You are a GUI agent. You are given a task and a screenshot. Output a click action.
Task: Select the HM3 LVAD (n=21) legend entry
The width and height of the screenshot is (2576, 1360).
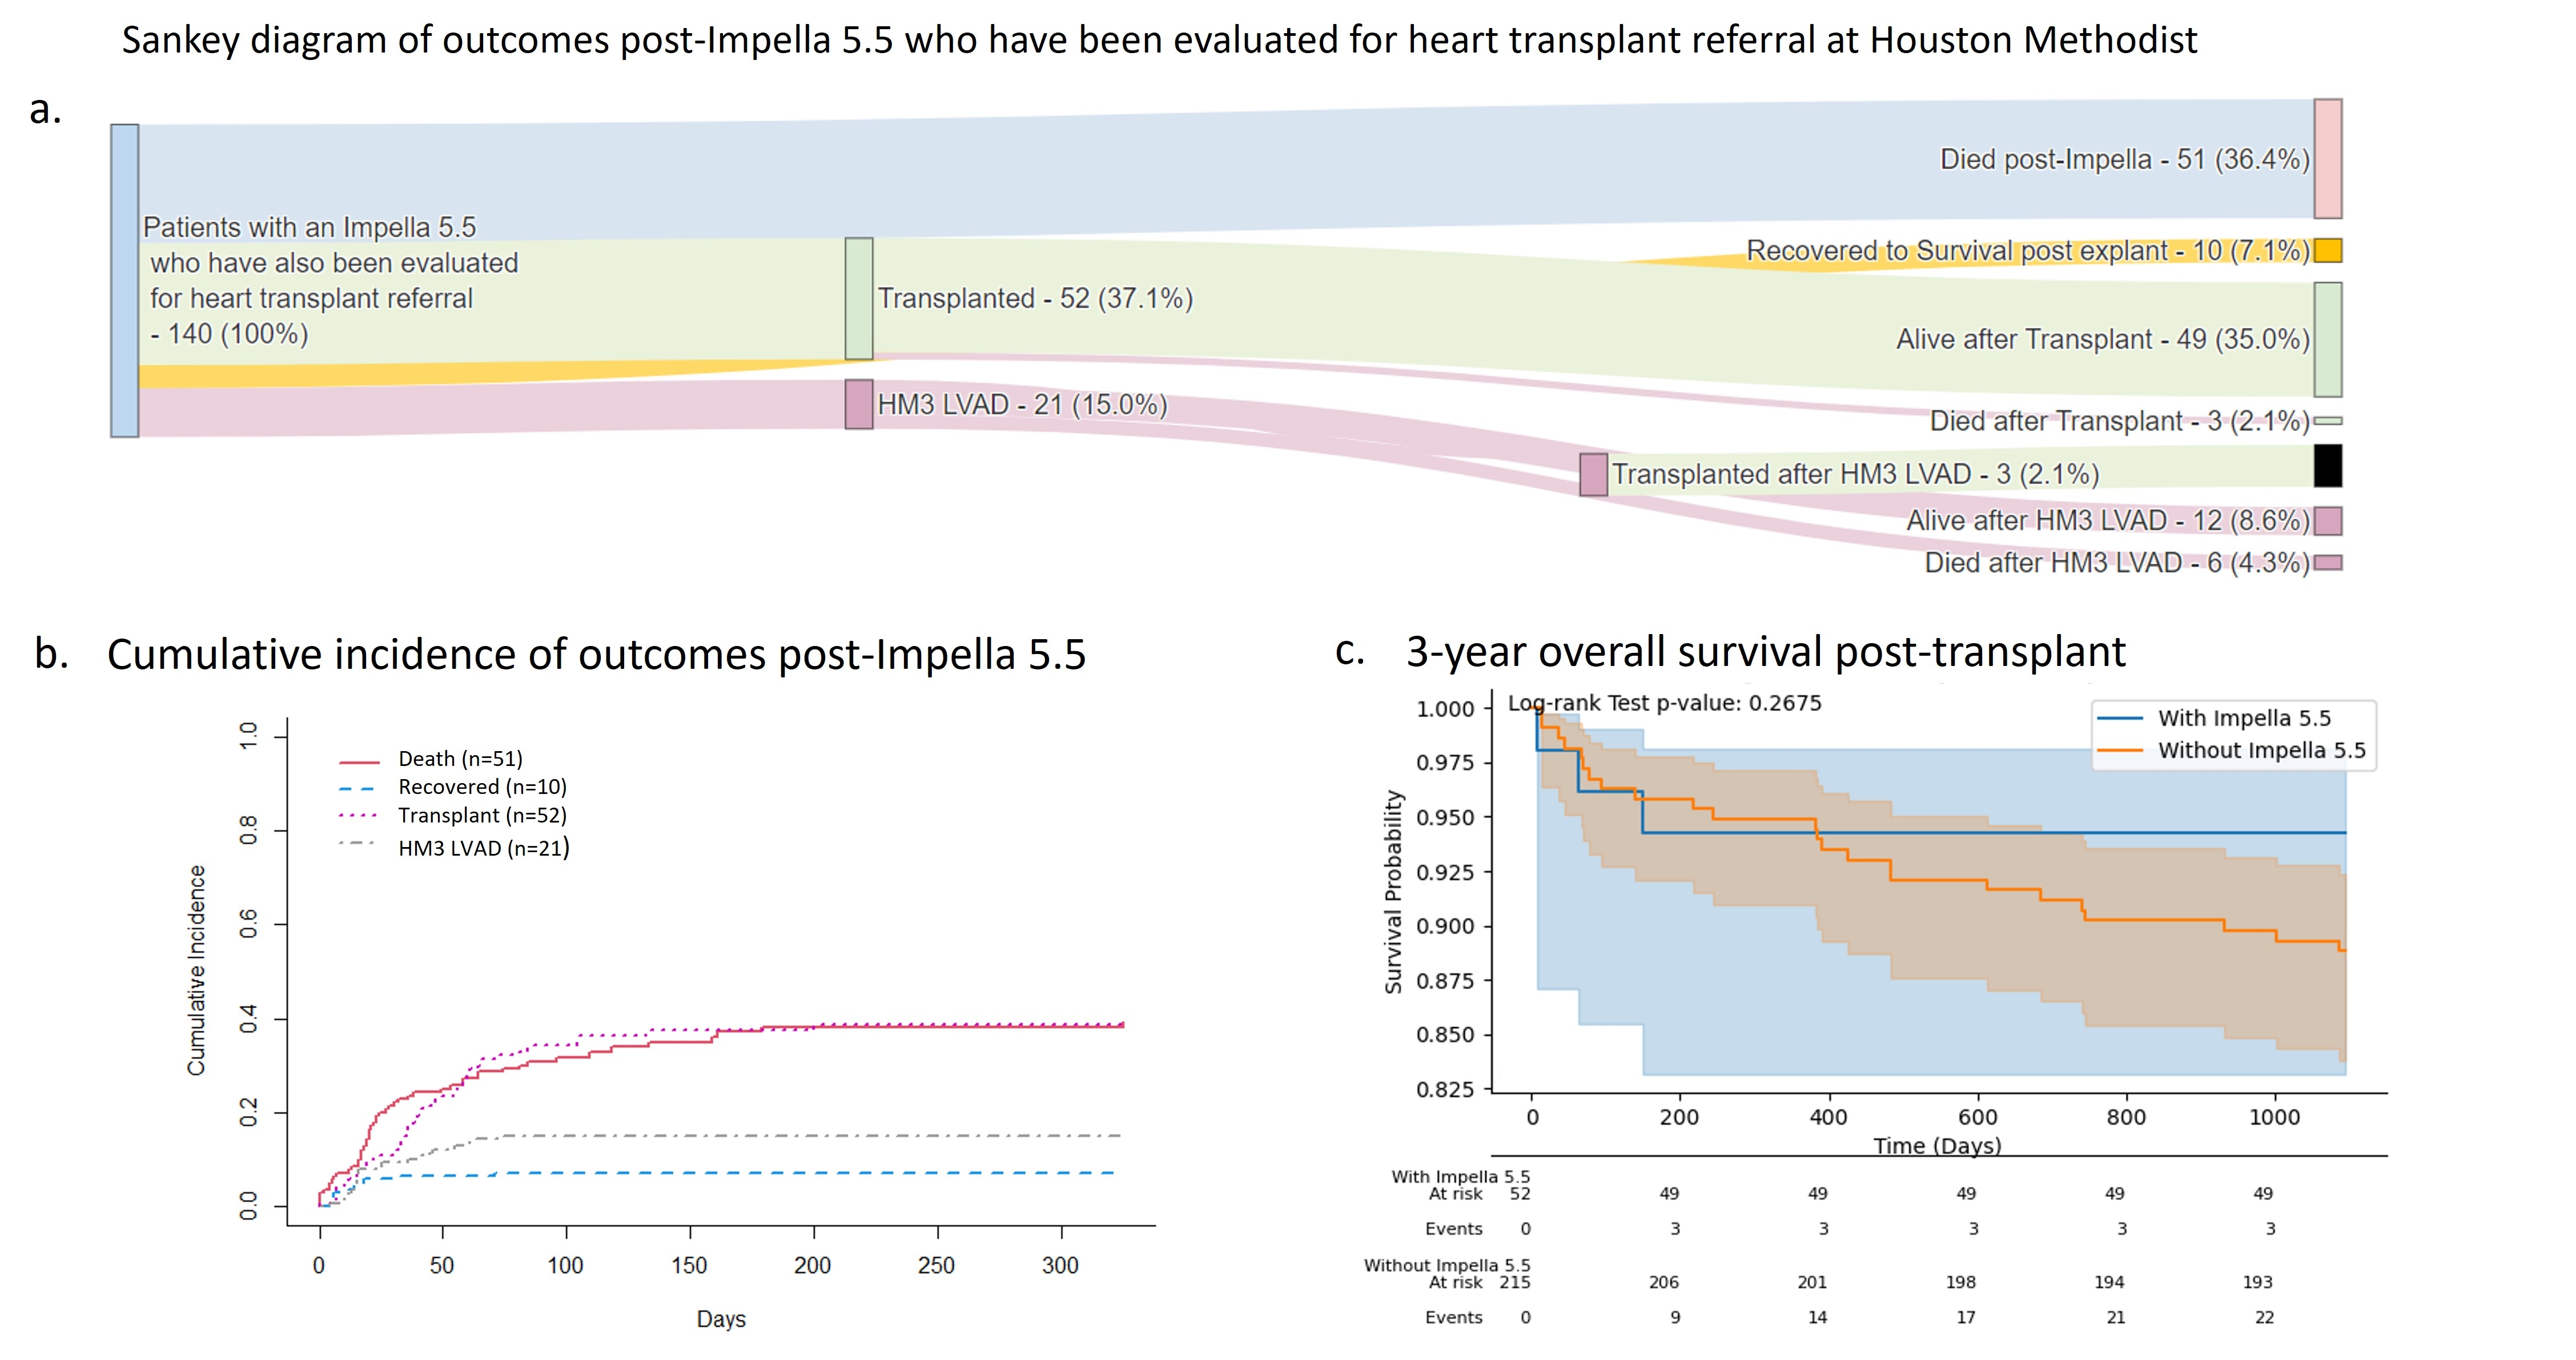[483, 848]
